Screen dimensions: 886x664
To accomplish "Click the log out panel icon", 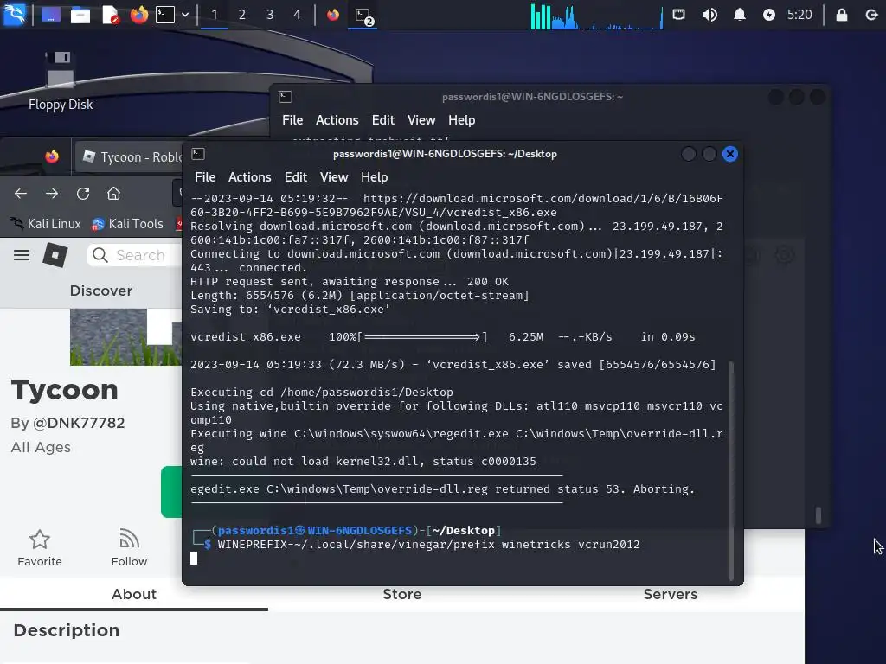I will [871, 15].
